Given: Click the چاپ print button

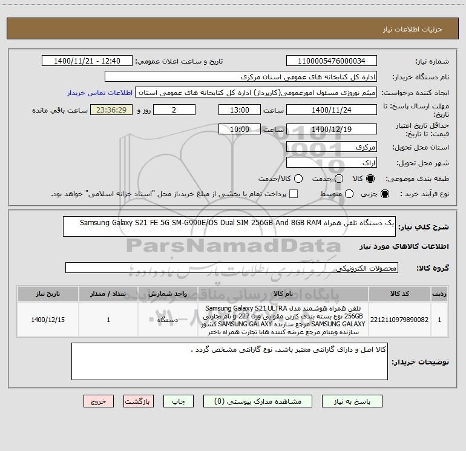Looking at the screenshot, I should pyautogui.click(x=179, y=401).
